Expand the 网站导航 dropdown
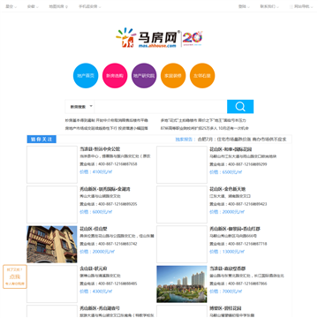Viewport: 318px width, 318px height. click(301, 6)
